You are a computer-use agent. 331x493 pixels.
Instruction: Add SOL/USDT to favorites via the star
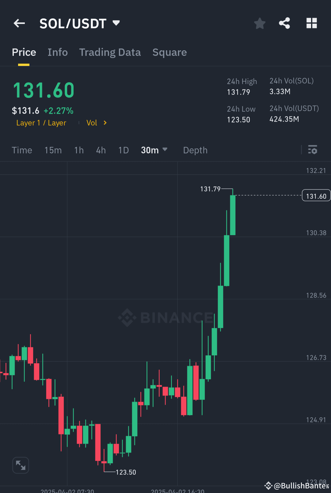point(260,23)
